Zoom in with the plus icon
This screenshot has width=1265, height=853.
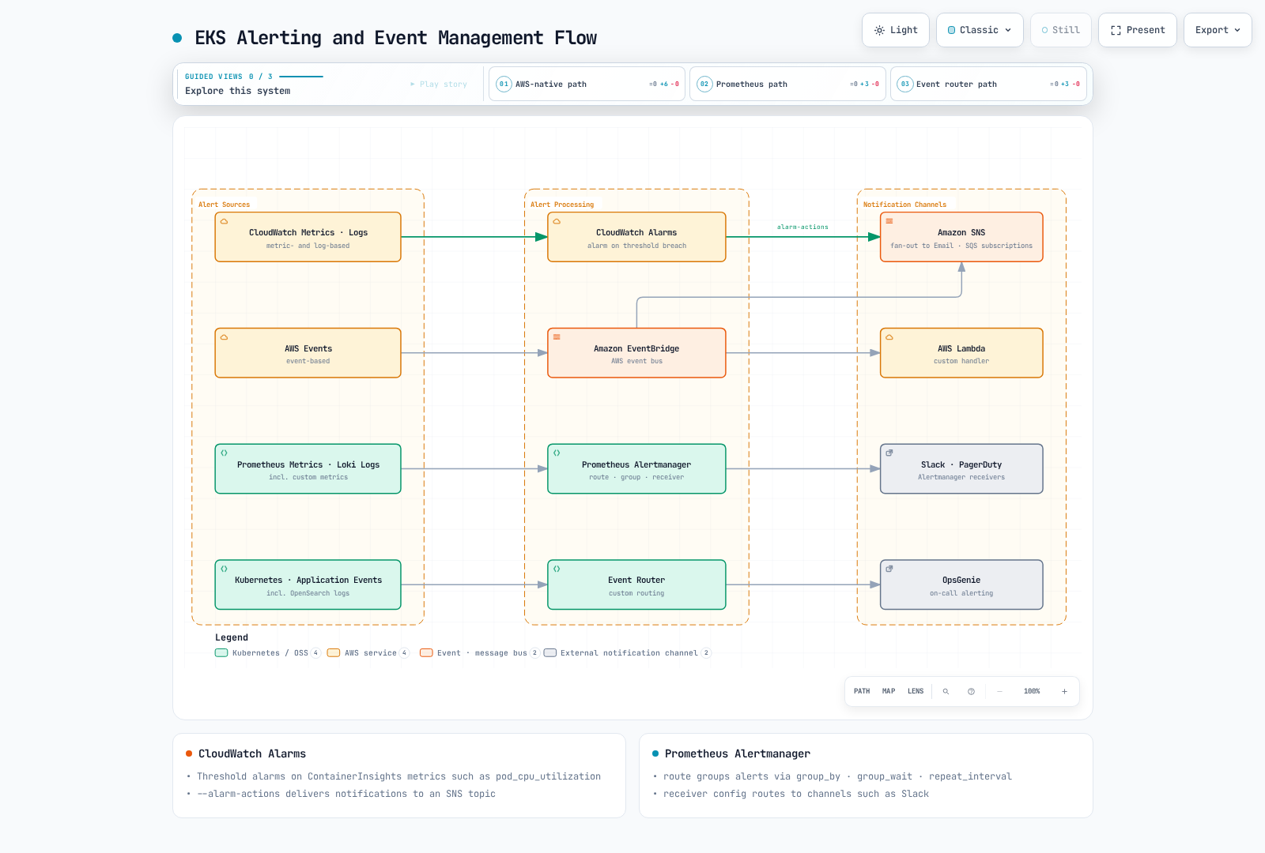point(1064,691)
